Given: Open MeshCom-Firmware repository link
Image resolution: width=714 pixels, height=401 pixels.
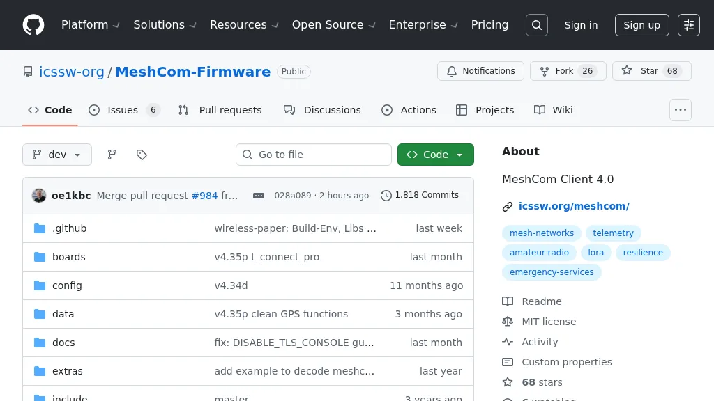Looking at the screenshot, I should coord(192,72).
